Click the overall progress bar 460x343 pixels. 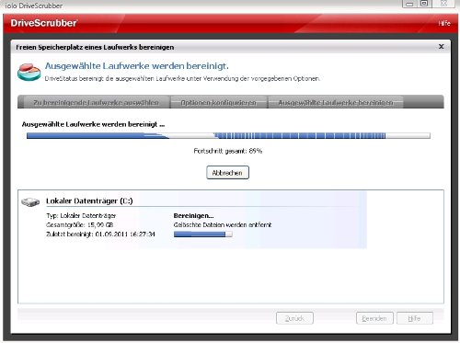point(228,135)
